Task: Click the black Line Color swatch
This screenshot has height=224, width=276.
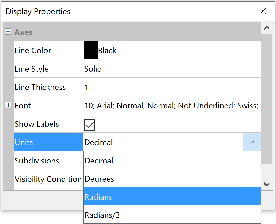Action: pyautogui.click(x=91, y=50)
